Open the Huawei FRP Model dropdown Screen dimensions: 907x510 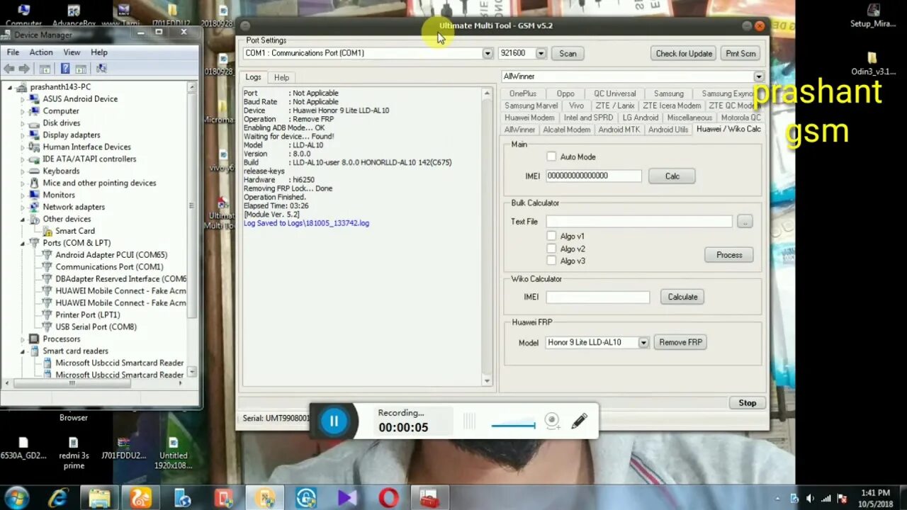643,342
